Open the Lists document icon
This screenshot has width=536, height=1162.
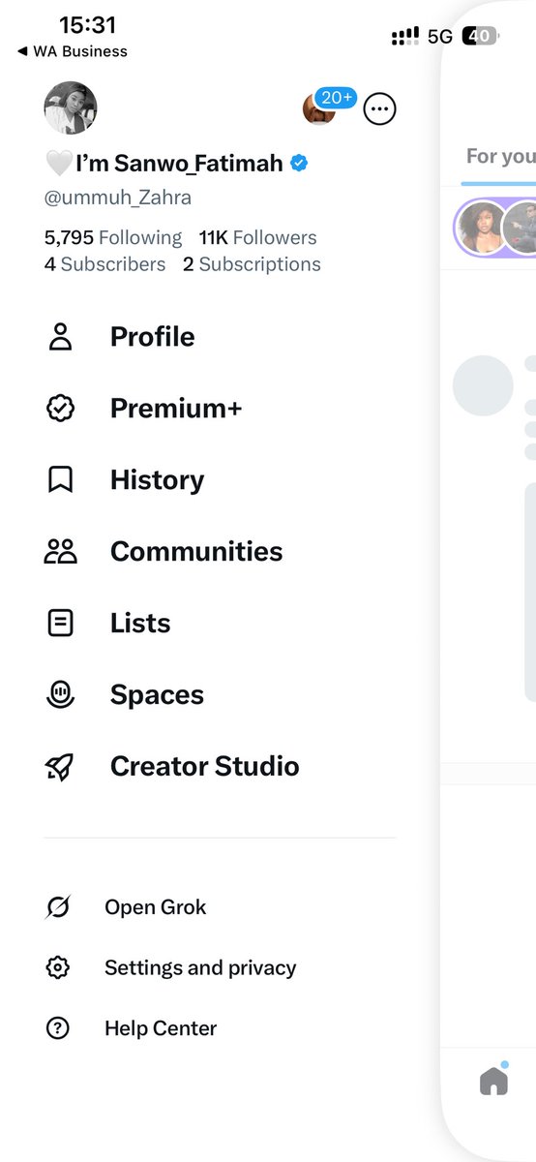[60, 624]
